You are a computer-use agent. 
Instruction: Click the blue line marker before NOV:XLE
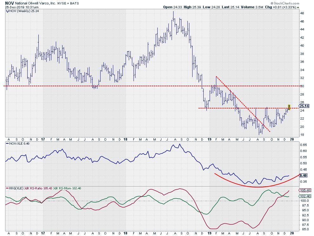pos(7,144)
